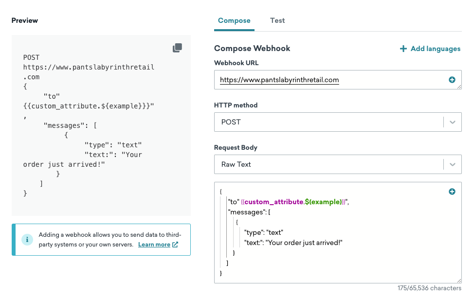The height and width of the screenshot is (298, 474).
Task: Copy the webhook preview to clipboard
Action: (x=178, y=48)
